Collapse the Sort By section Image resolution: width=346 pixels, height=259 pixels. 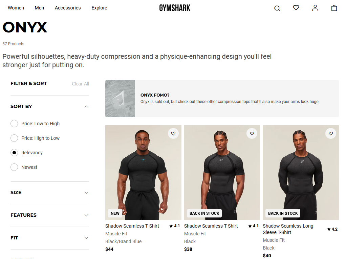click(86, 106)
